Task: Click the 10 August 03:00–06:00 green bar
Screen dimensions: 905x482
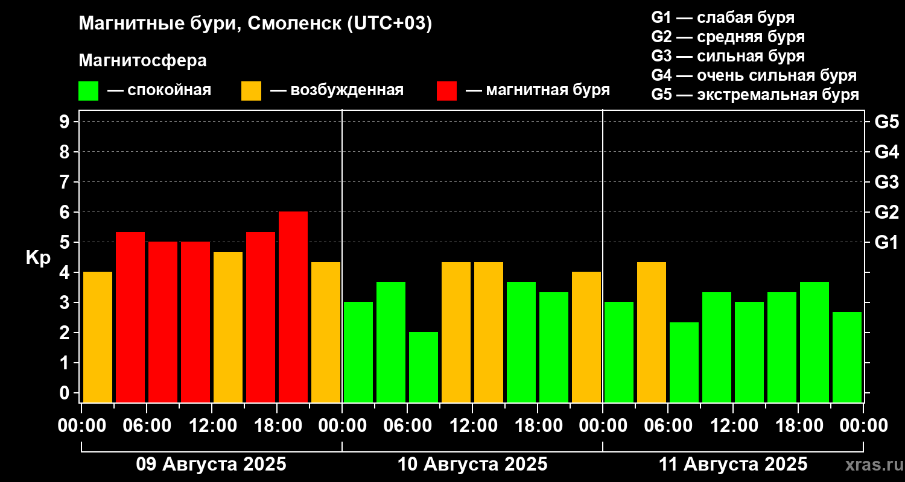Action: click(x=391, y=342)
